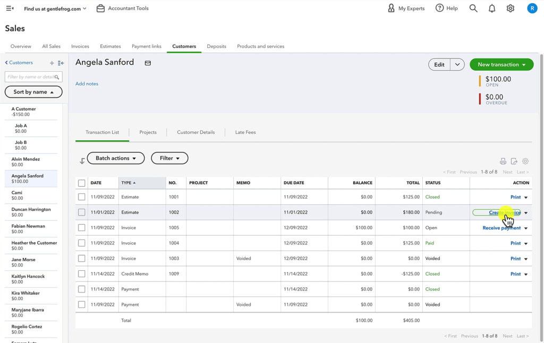This screenshot has width=544, height=343.
Task: Click the envelope icon beside Angela Sanford
Action: point(147,63)
